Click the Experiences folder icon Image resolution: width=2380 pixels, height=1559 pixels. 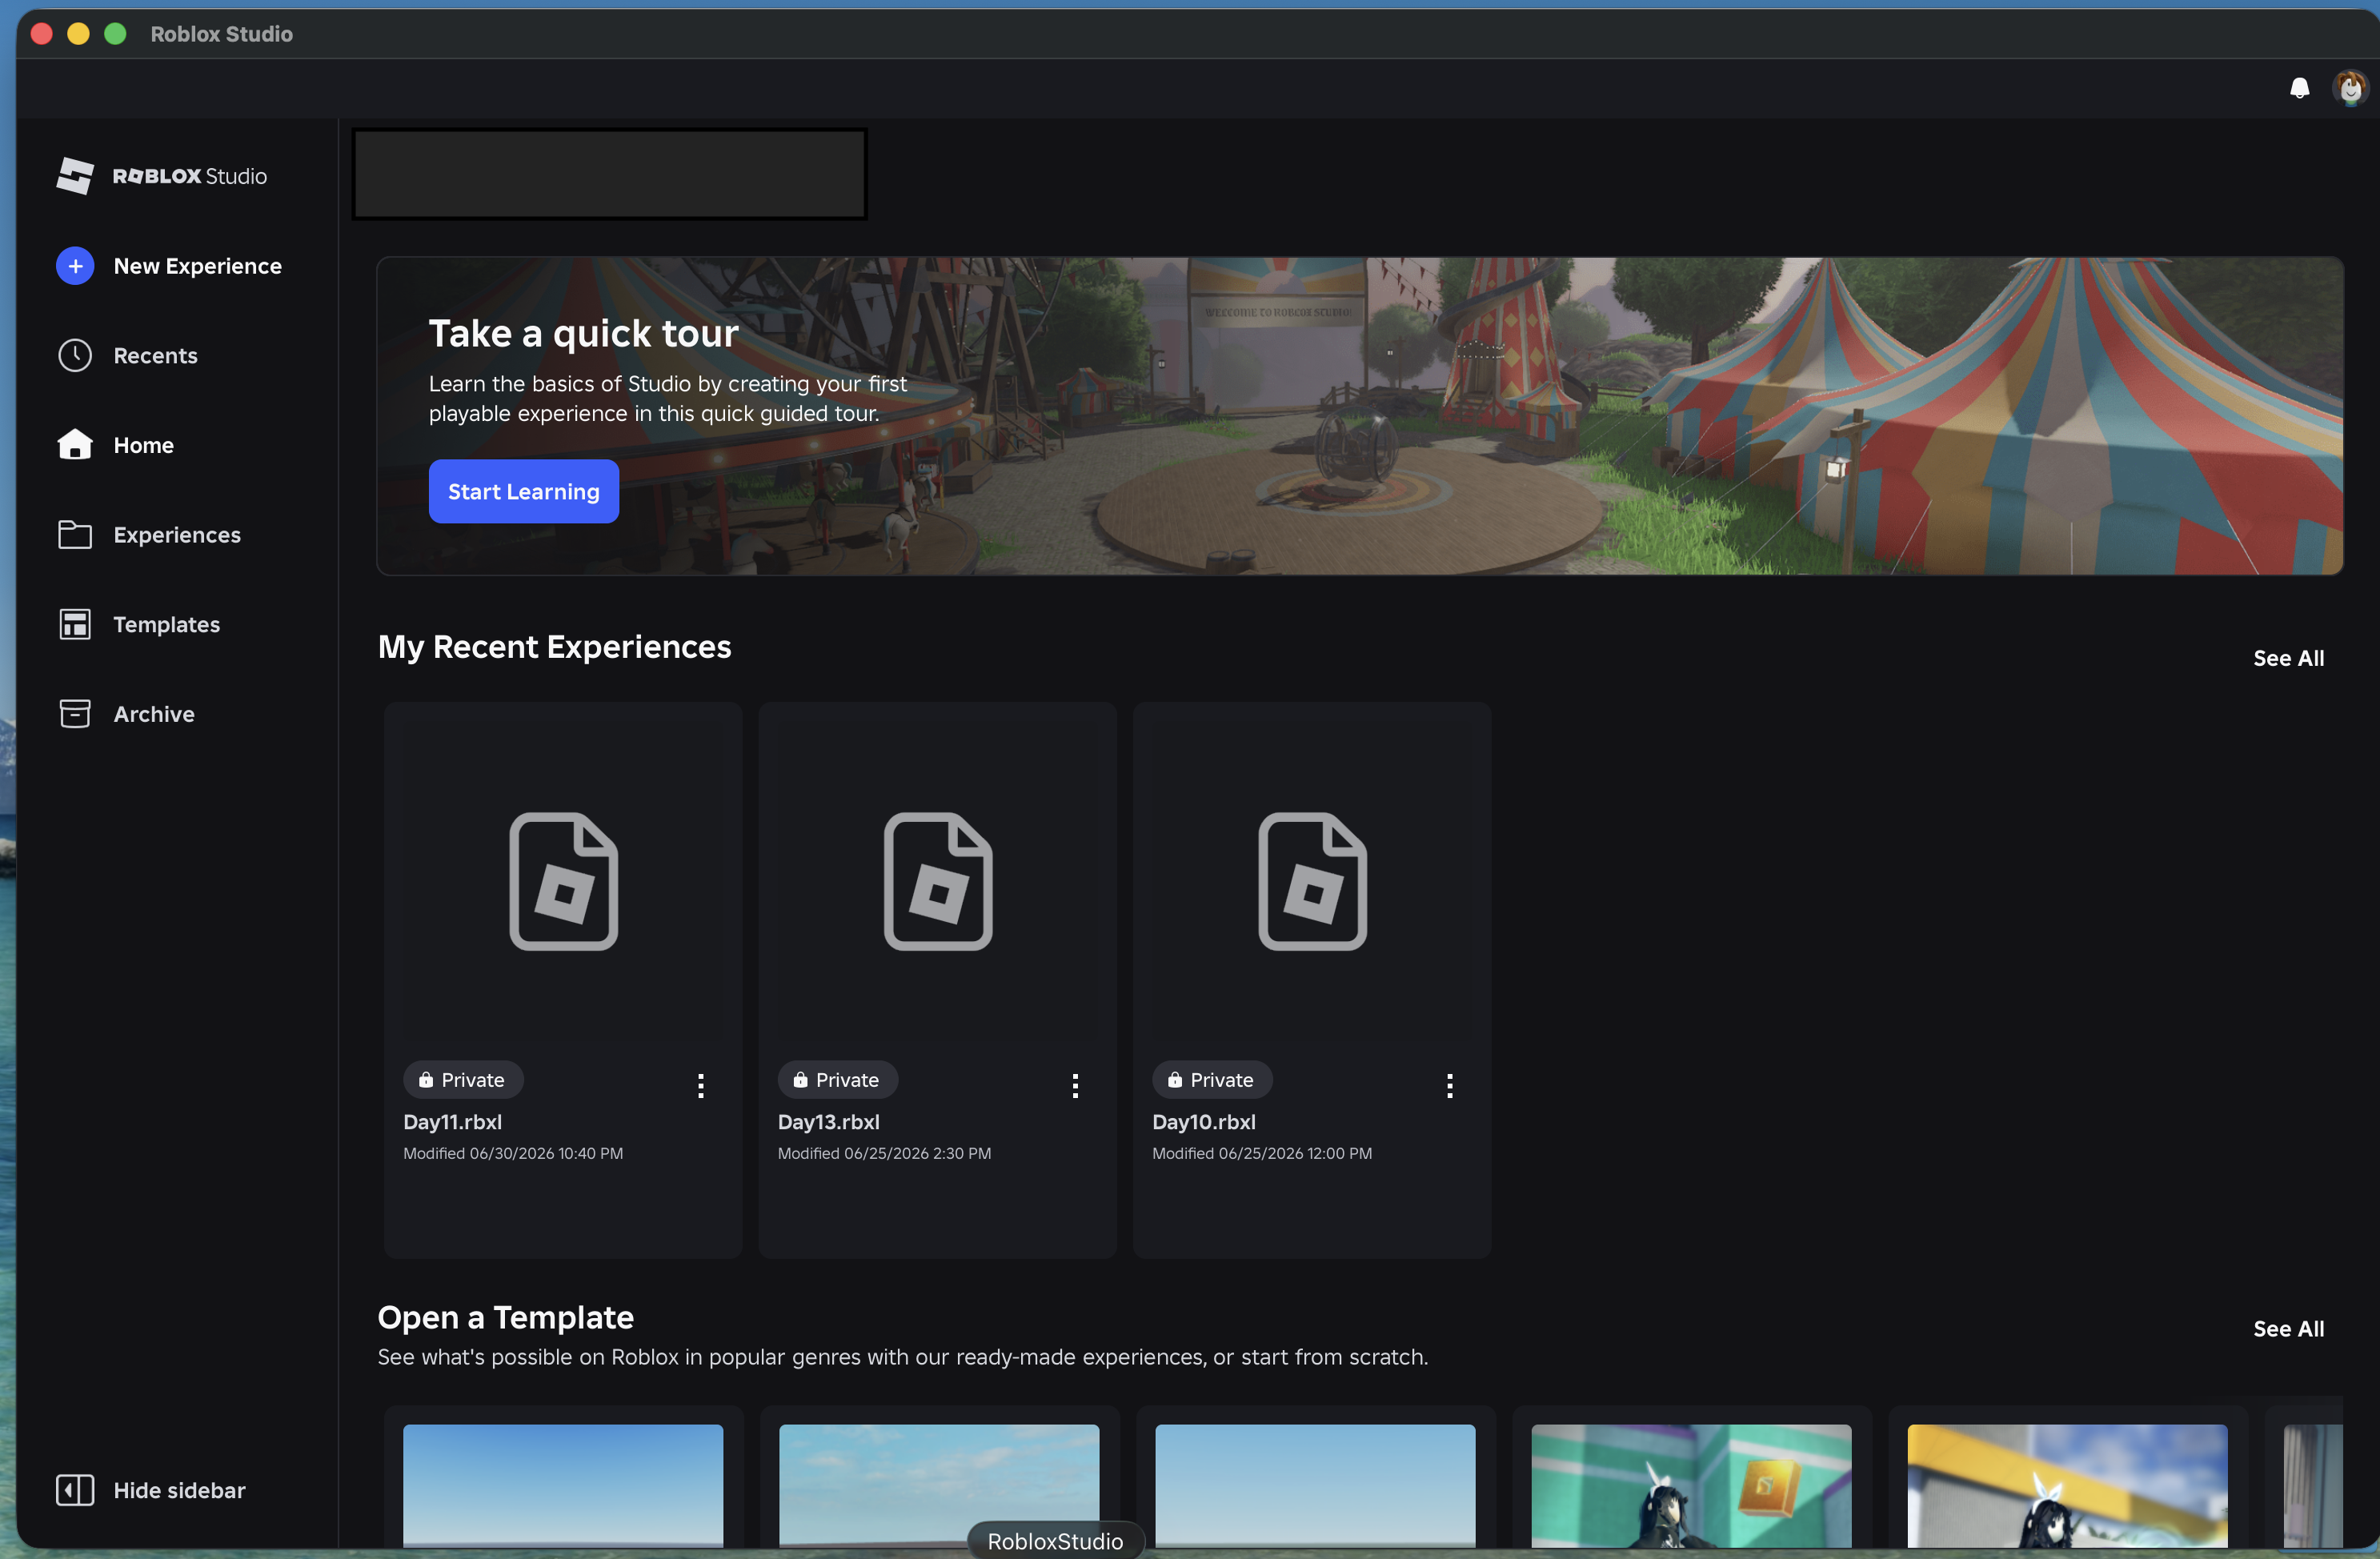pos(75,535)
